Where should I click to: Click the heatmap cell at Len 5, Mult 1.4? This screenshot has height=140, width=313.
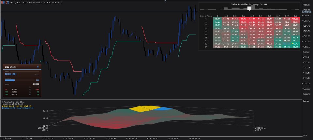(252, 19)
